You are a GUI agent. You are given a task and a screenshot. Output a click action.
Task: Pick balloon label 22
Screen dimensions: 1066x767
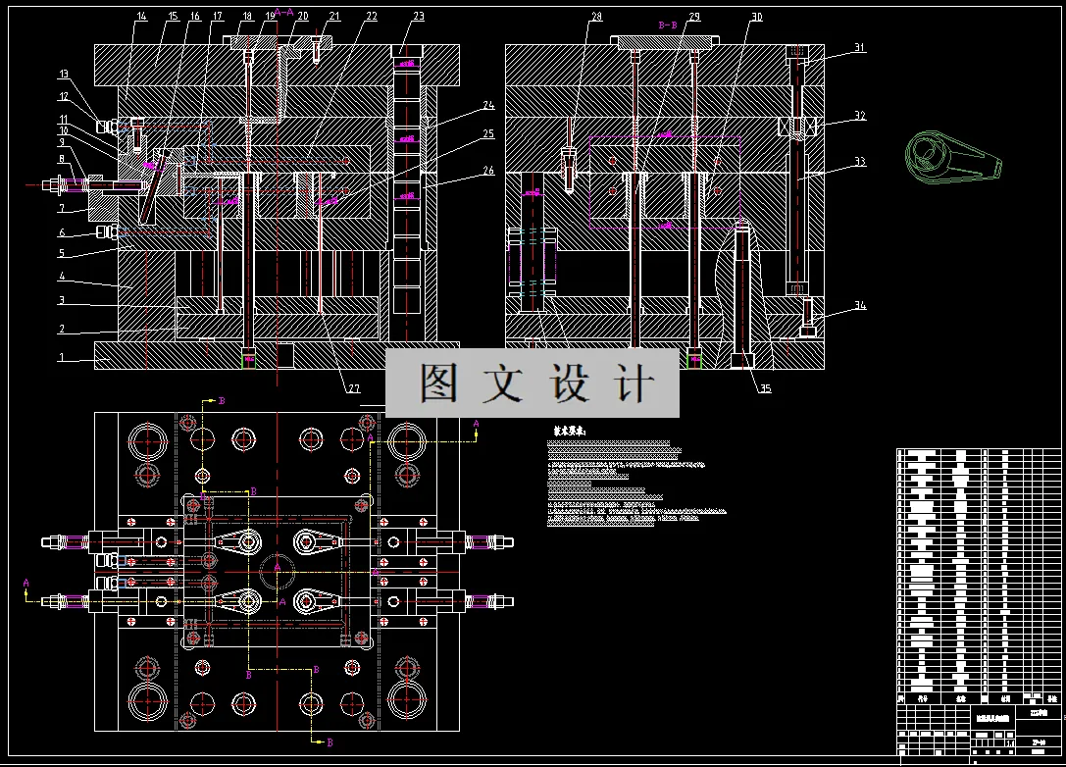pos(372,17)
